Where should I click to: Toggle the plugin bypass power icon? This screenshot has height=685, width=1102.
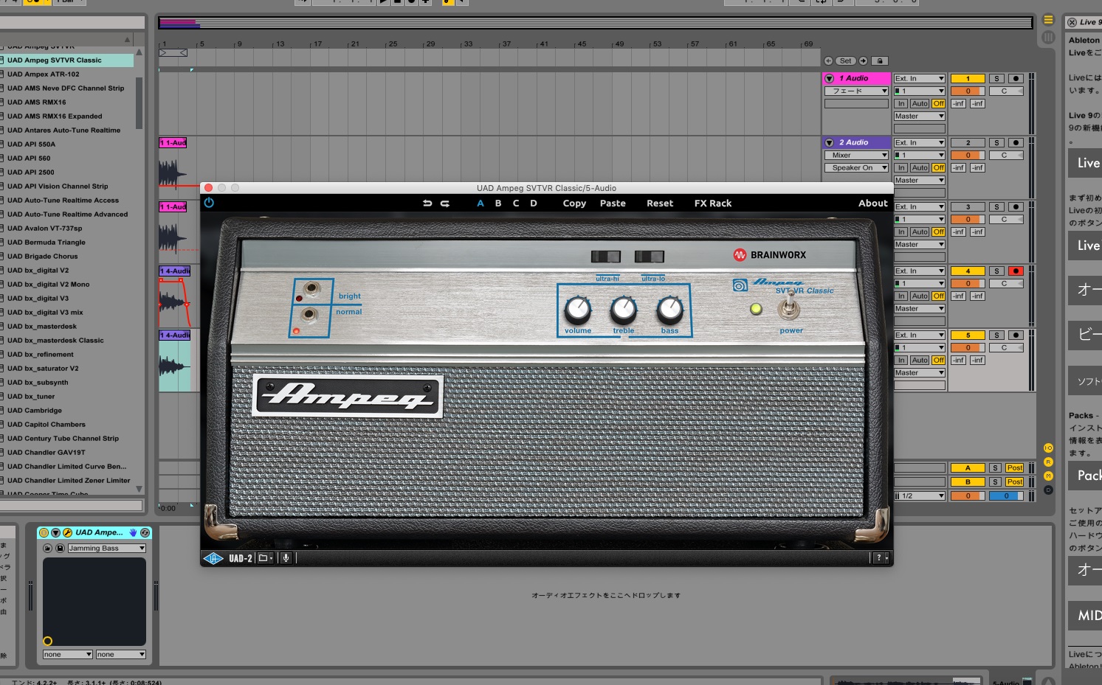tap(209, 203)
